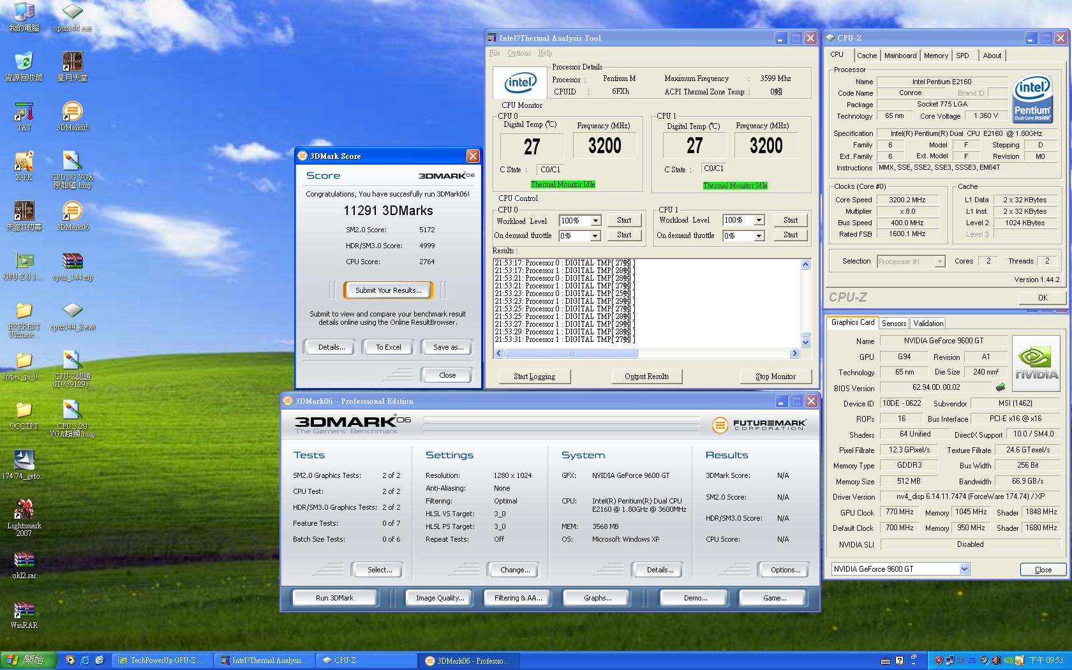Open the CPU 3.2G VGA超頻.bmp file
The image size is (1072, 670).
click(x=72, y=419)
